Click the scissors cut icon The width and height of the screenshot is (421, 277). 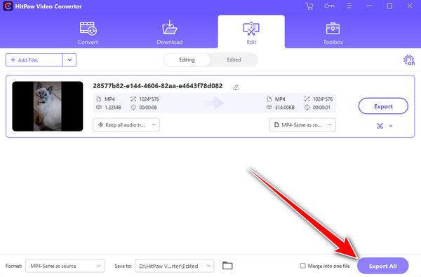click(x=380, y=126)
